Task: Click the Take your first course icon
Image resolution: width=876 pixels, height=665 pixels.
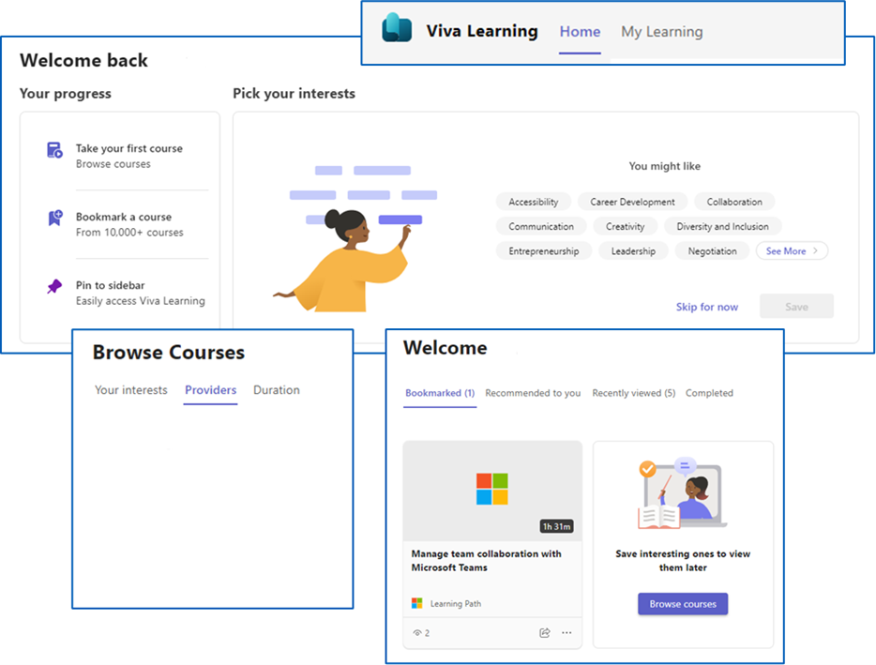Action: [54, 150]
